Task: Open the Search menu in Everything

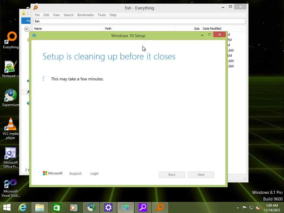Action: 69,15
